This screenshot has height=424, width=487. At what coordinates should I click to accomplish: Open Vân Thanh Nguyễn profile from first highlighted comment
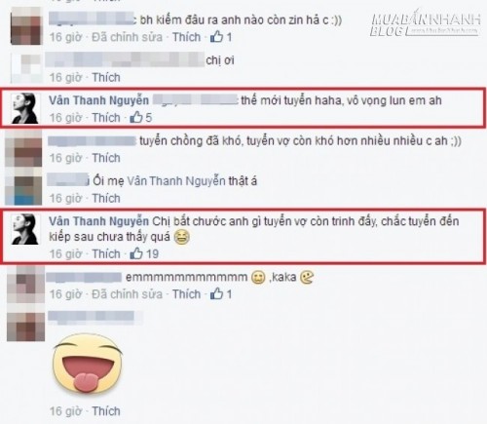98,100
